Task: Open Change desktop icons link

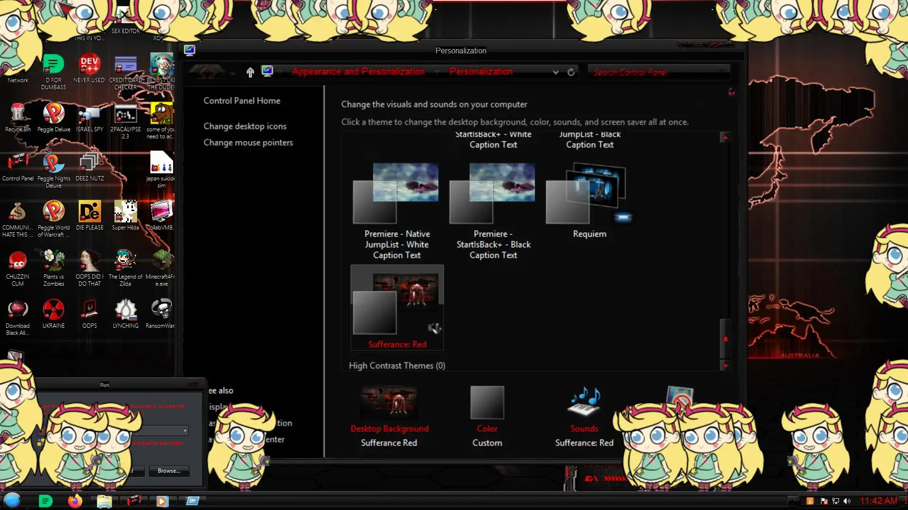Action: (x=245, y=126)
